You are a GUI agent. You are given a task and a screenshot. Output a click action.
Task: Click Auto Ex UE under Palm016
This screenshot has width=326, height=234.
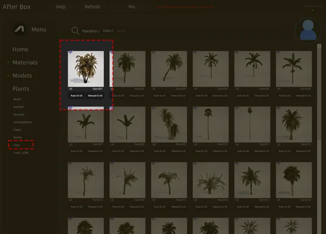click(201, 207)
